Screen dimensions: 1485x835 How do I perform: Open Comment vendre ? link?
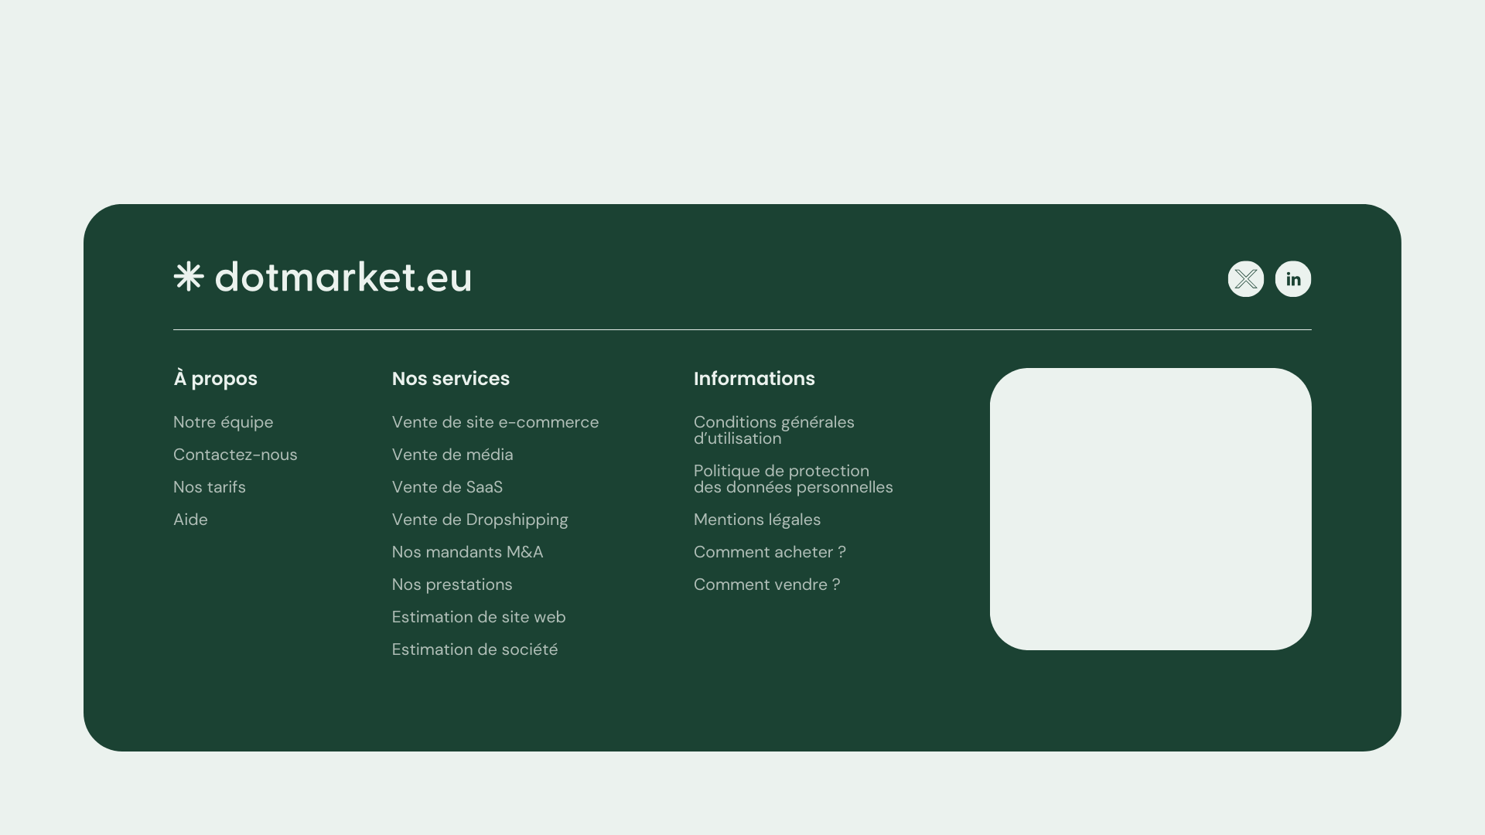click(766, 584)
